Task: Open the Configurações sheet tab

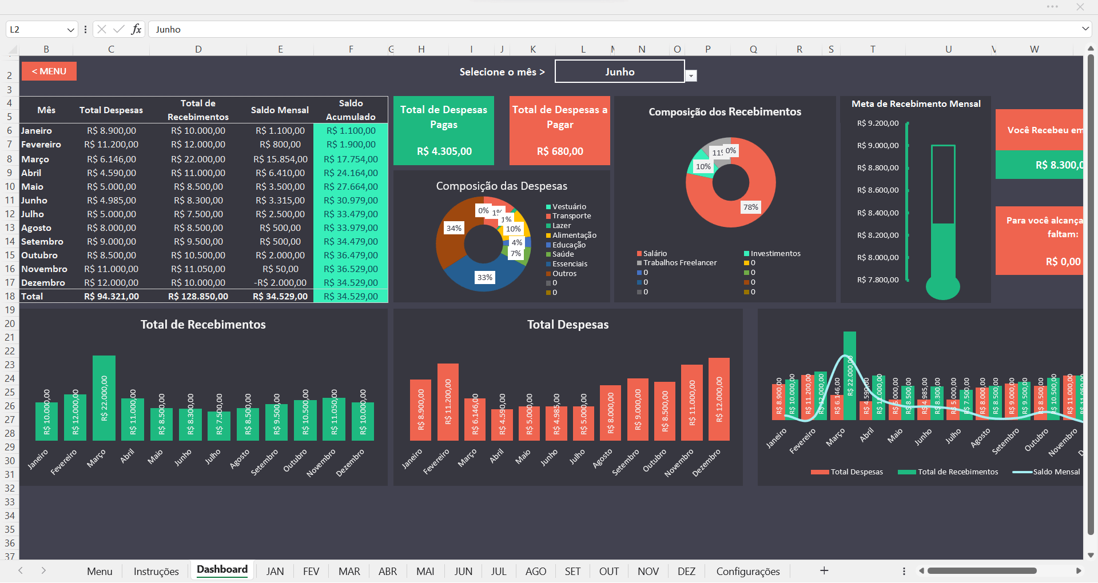Action: (x=748, y=571)
